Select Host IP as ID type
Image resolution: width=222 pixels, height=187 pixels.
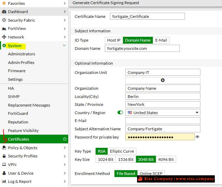(x=114, y=40)
